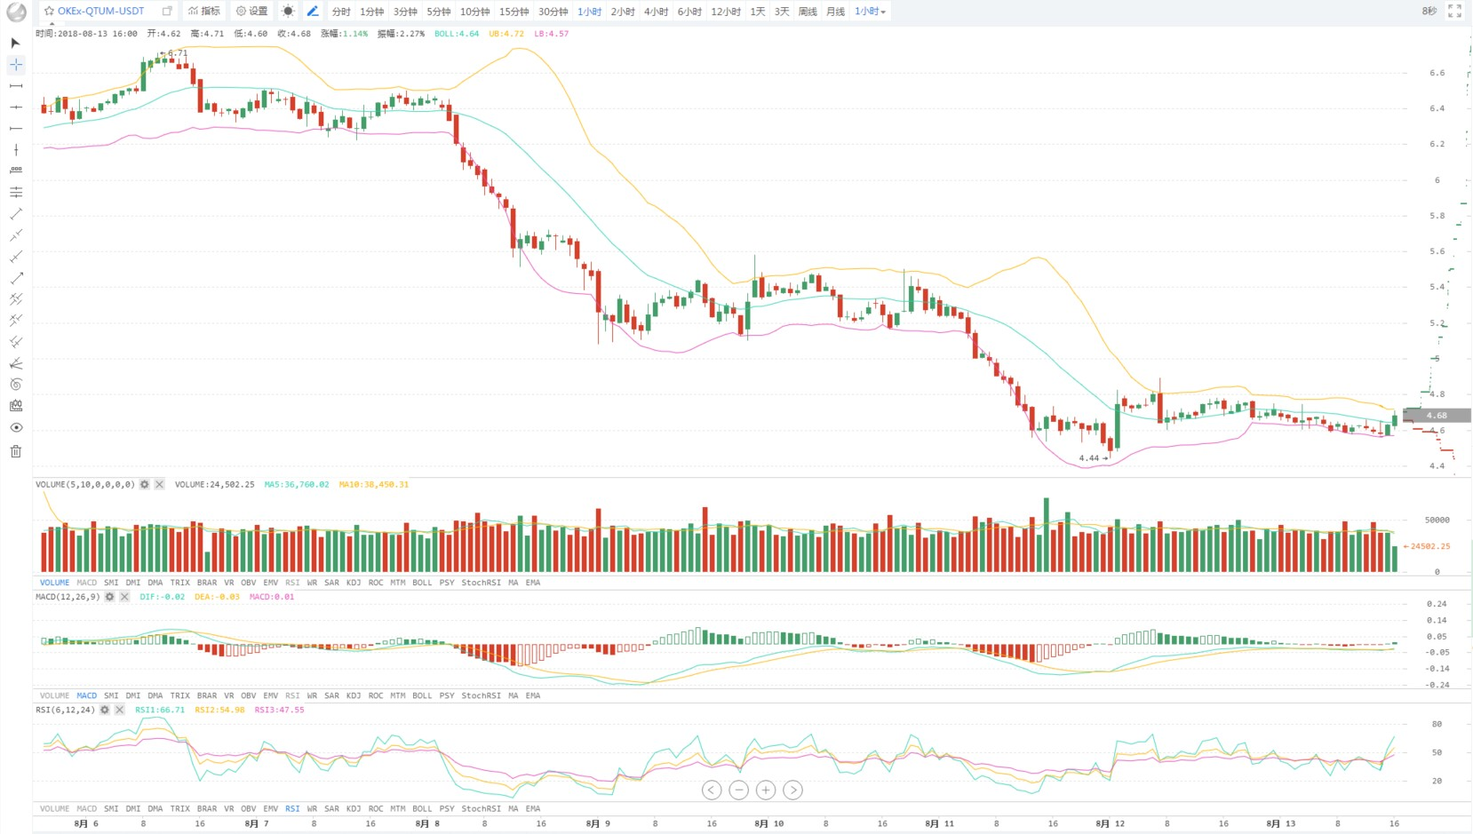Close the MACD indicator panel
This screenshot has height=834, width=1473.
tap(124, 597)
